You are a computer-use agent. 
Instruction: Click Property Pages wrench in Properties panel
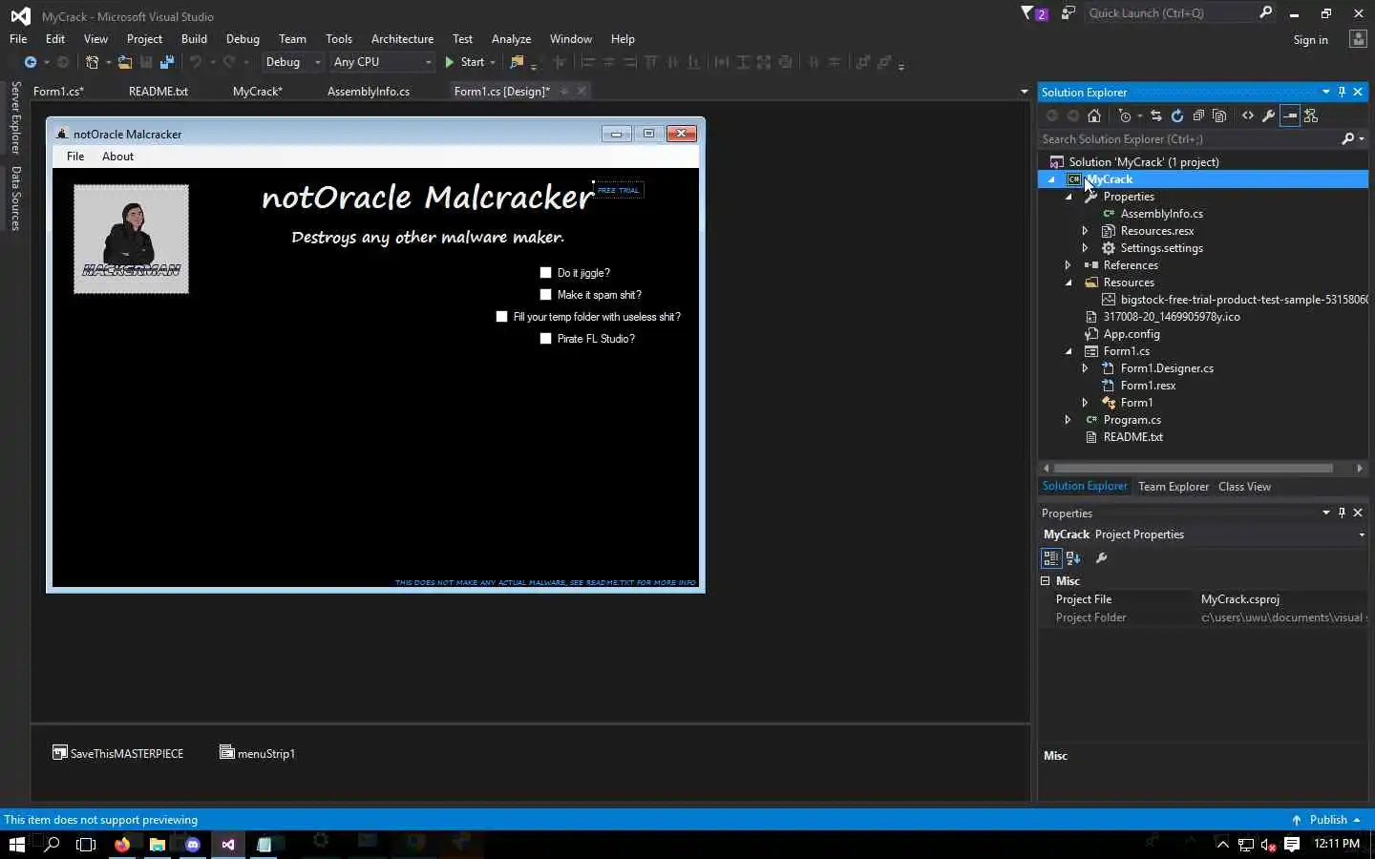1101,558
